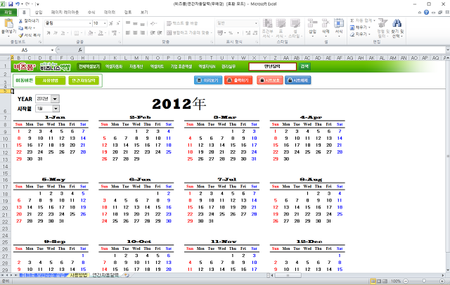450x285 pixels.
Task: Open the File (파일) tab
Action: coord(8,13)
